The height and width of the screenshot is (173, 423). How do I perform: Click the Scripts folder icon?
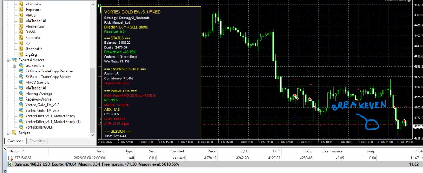(x=14, y=133)
